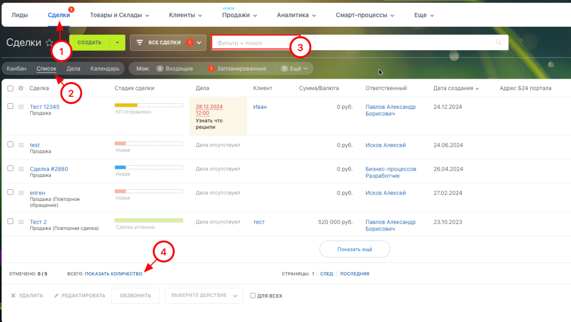
Task: Open row actions menu for Тест 2
Action: pos(21,222)
